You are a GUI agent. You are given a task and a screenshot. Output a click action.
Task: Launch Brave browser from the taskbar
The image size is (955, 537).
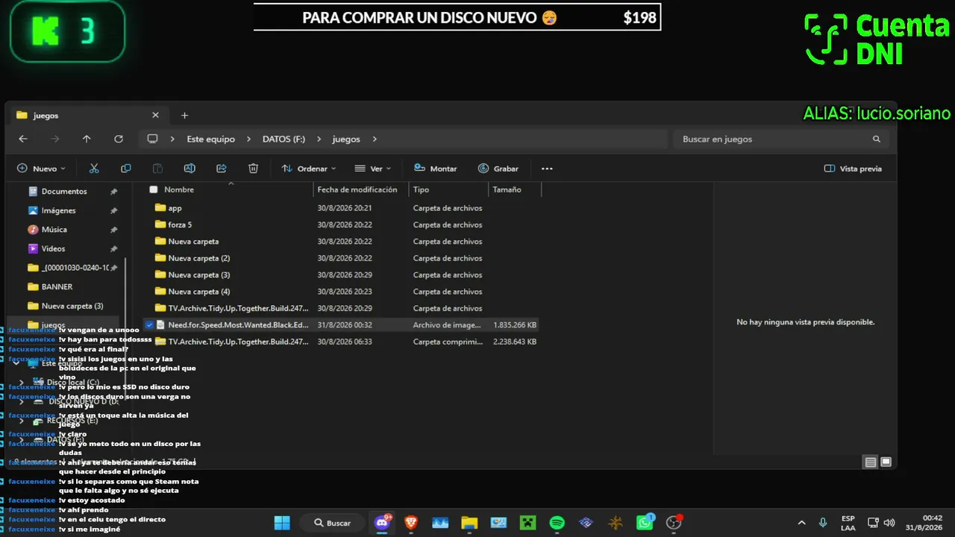tap(411, 523)
